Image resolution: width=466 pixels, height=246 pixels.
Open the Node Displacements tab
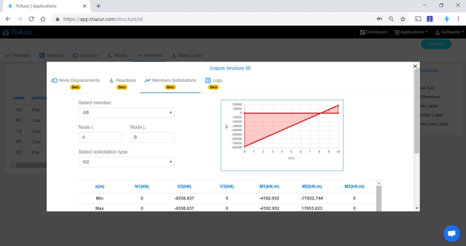click(x=76, y=84)
